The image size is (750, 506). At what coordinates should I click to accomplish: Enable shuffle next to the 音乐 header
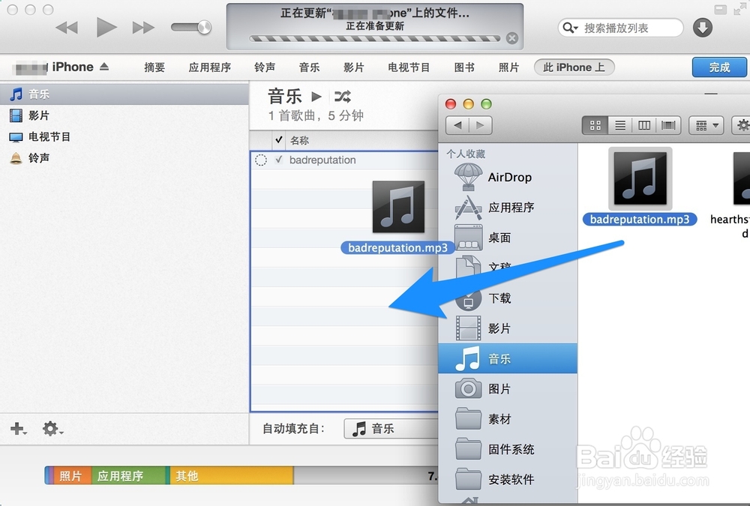coord(341,96)
